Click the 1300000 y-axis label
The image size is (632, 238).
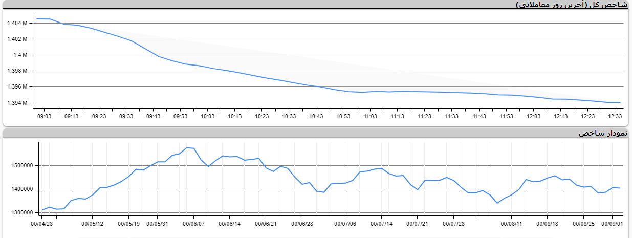pyautogui.click(x=21, y=212)
